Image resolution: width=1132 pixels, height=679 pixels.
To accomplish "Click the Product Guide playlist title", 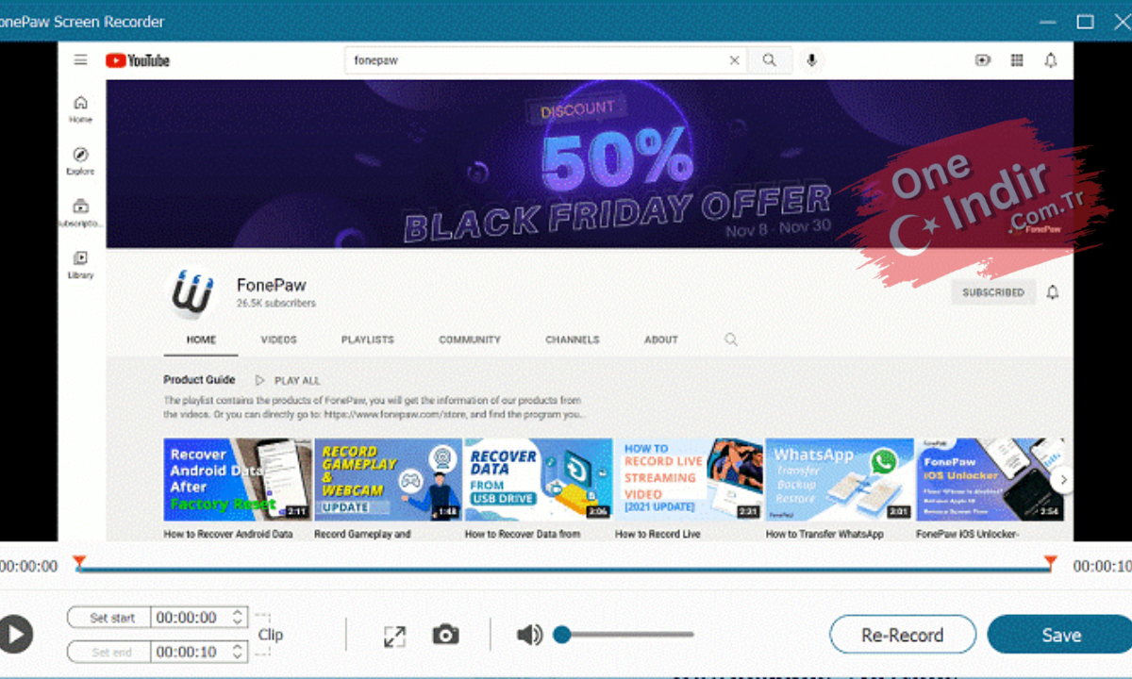I will [x=199, y=380].
